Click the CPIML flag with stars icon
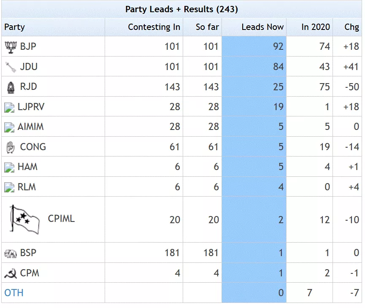Screen dimensions: 365x308 [24, 219]
